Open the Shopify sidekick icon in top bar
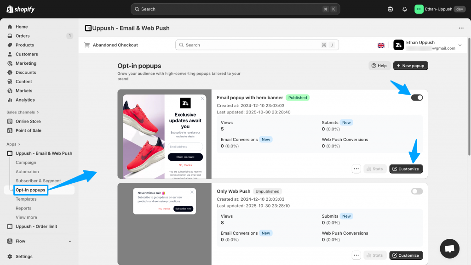Viewport: 471px width, 265px height. [391, 9]
